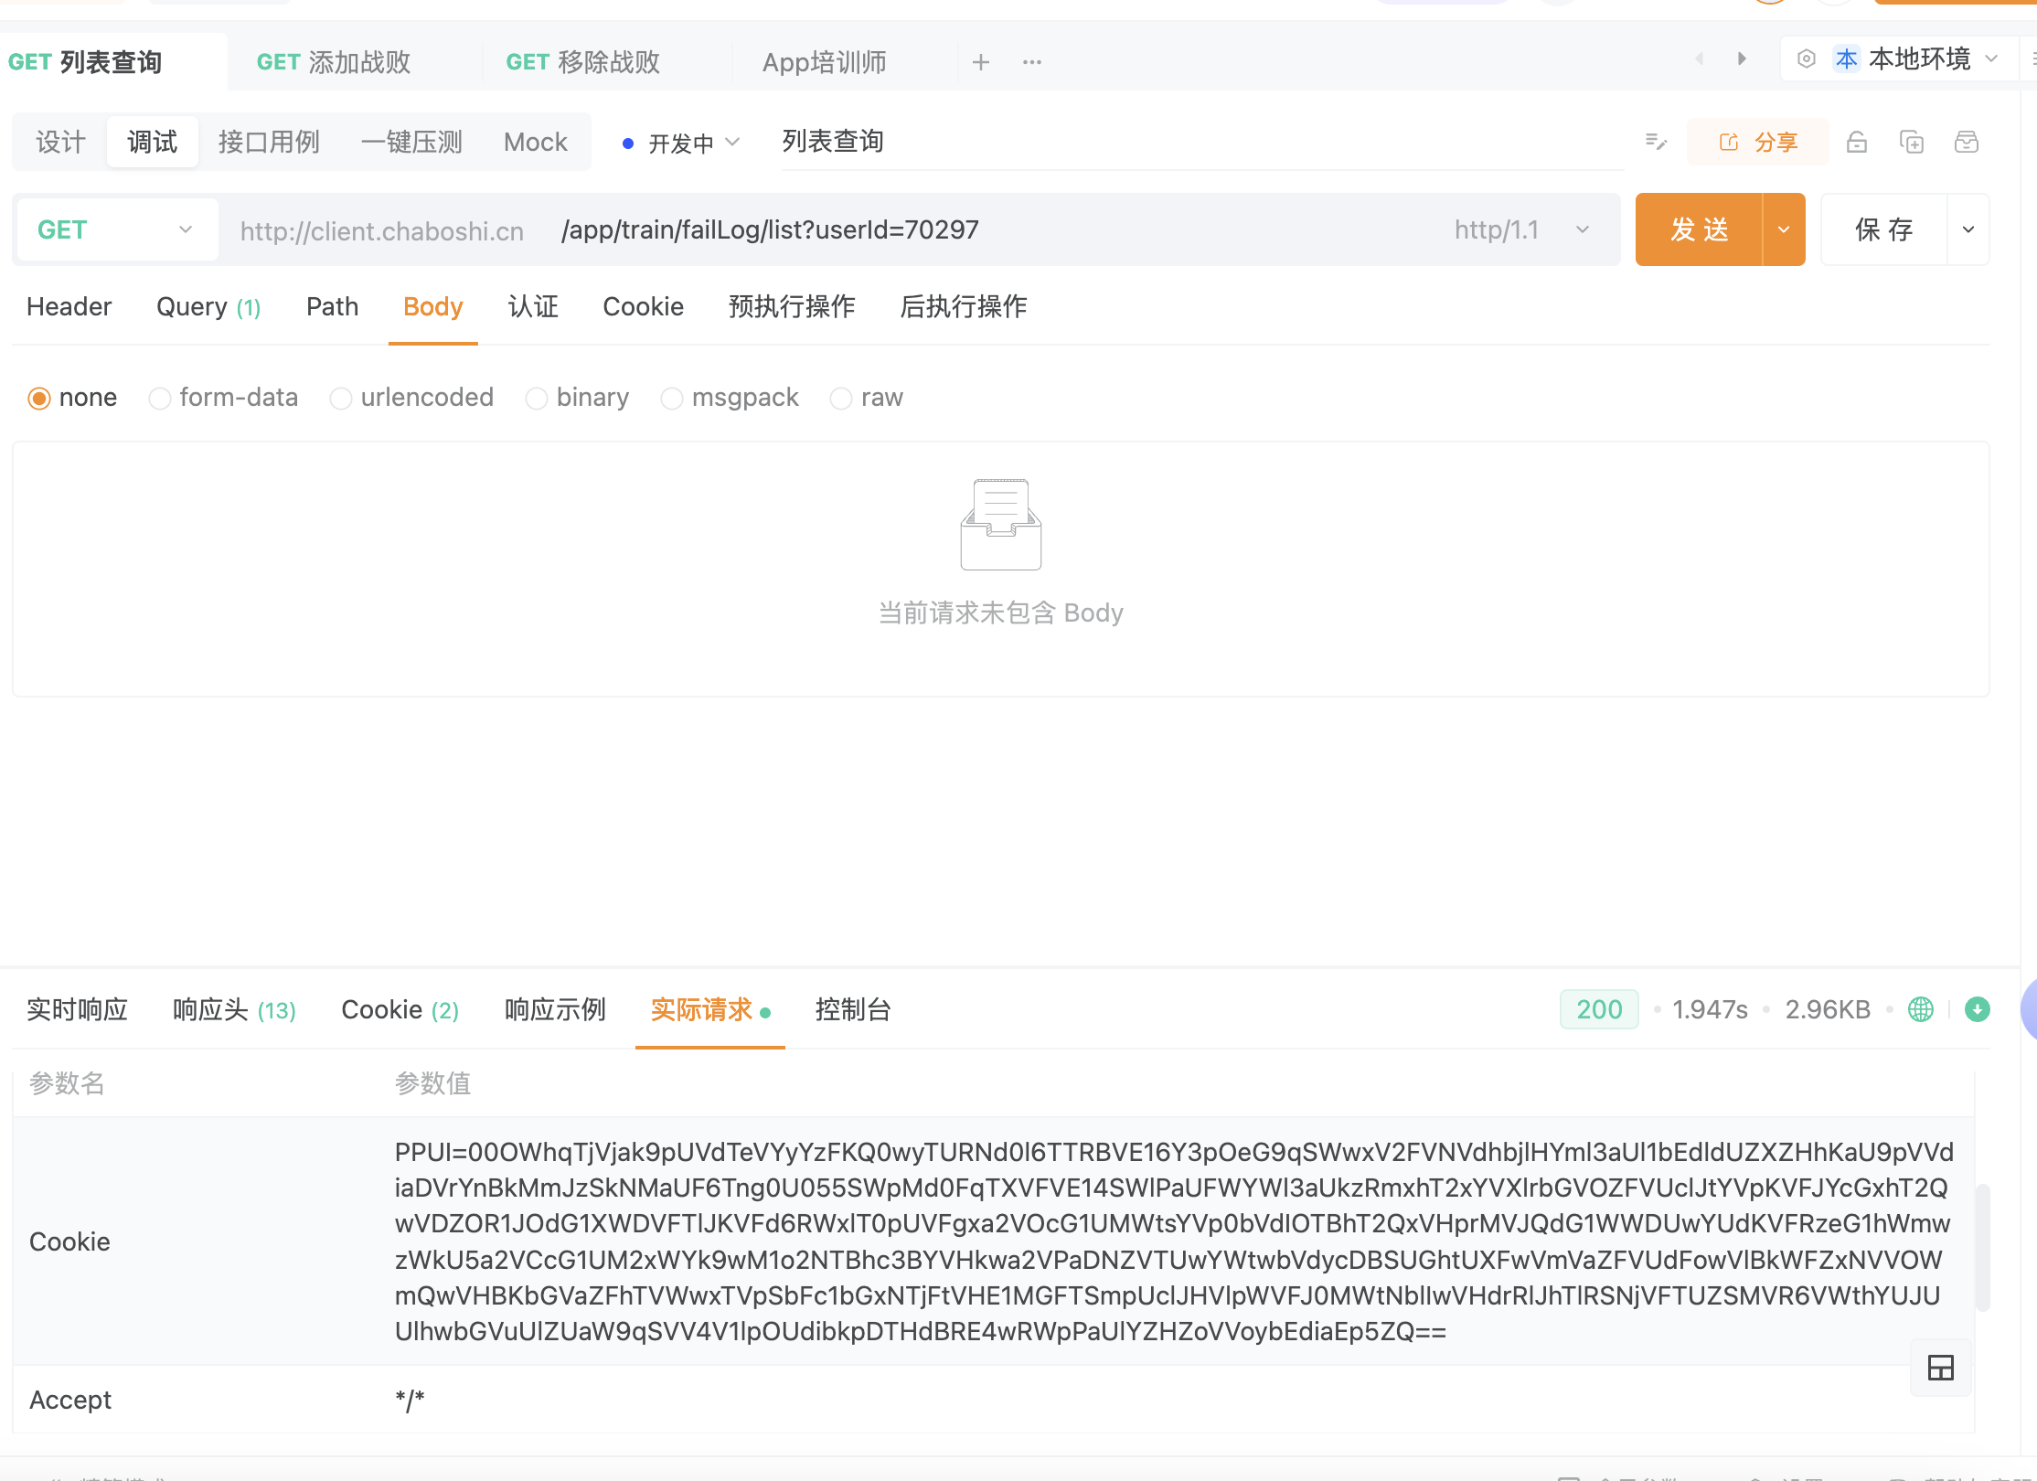The width and height of the screenshot is (2037, 1481).
Task: Select the form-data body type
Action: [x=160, y=399]
